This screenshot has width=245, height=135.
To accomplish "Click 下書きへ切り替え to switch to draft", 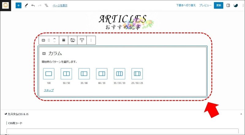I will point(186,5).
